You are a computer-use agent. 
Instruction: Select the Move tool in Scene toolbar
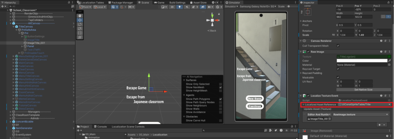[80, 20]
